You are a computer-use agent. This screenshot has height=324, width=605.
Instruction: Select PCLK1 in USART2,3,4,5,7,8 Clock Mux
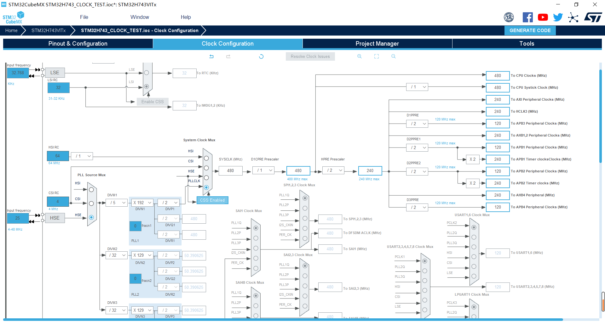(425, 261)
